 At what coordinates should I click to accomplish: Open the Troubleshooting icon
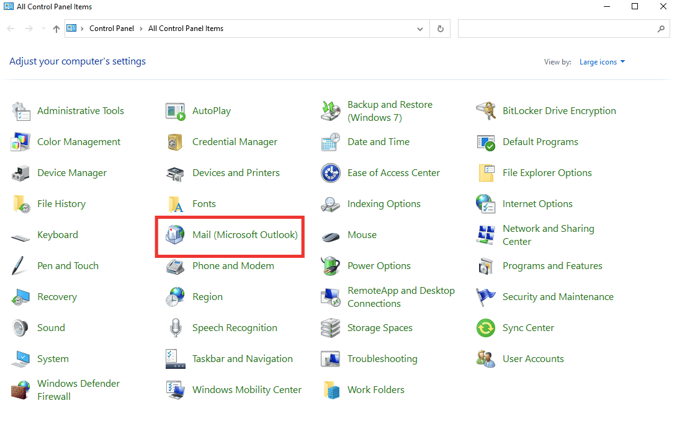click(x=331, y=359)
